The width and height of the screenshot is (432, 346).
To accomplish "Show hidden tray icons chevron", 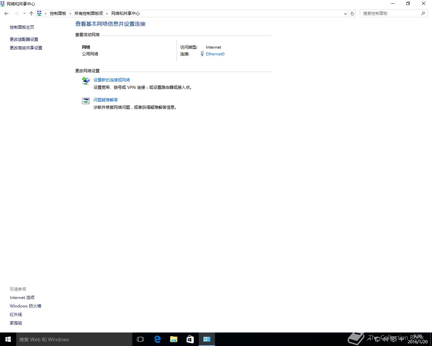I will [369, 339].
